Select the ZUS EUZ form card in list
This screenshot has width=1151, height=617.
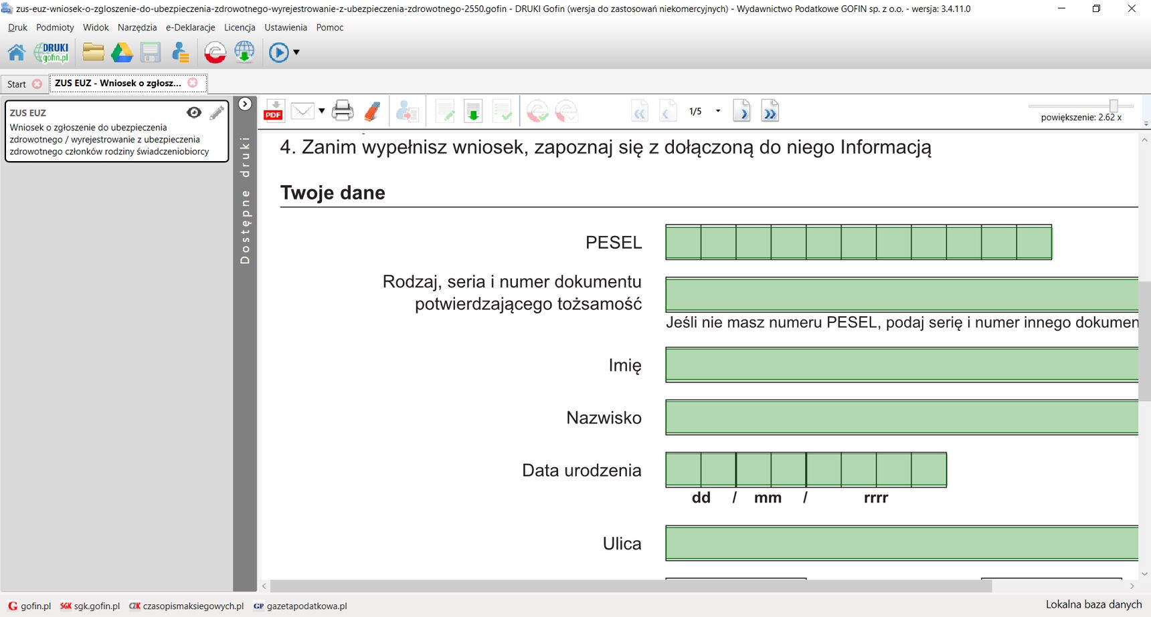point(117,131)
